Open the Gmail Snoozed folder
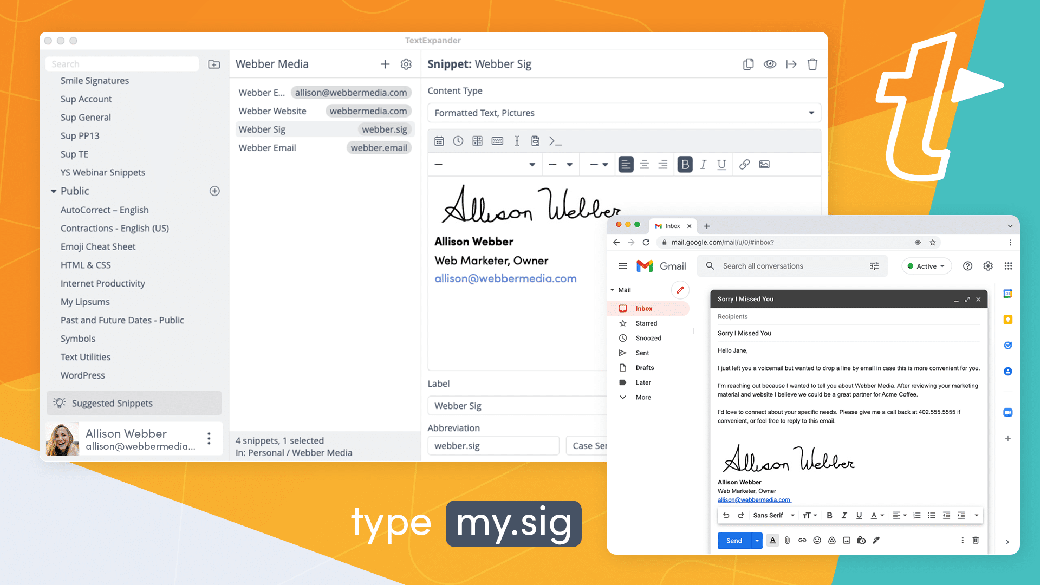 (648, 339)
